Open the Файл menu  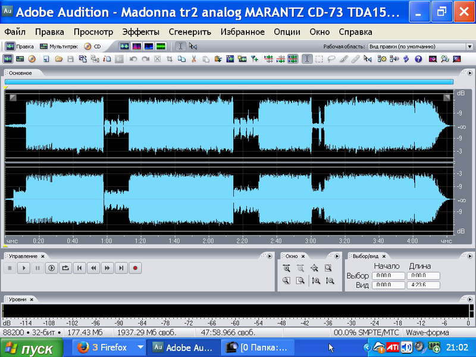pos(15,32)
